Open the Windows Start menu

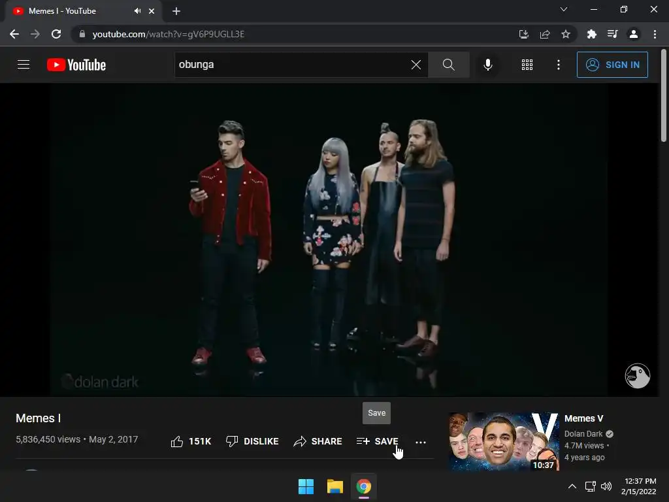tap(306, 486)
